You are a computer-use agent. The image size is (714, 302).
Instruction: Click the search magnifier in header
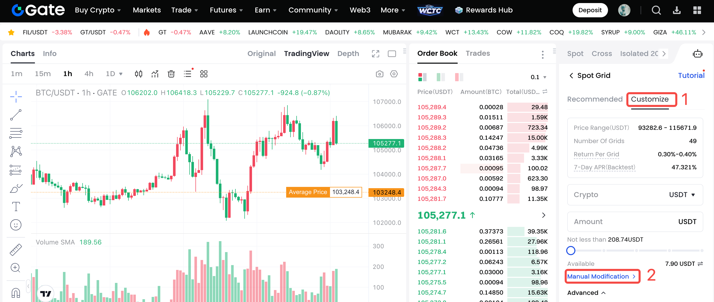point(656,10)
